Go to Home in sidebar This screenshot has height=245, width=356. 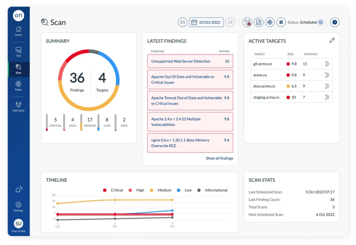[18, 31]
